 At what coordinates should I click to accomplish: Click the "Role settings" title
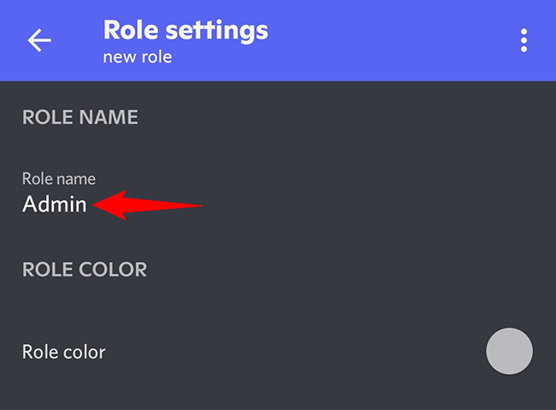[x=186, y=31]
